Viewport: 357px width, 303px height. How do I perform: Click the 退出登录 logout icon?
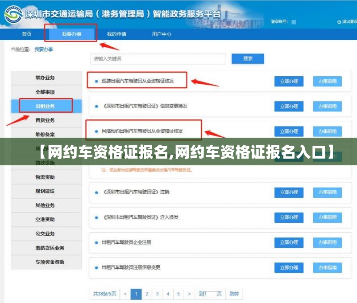pyautogui.click(x=339, y=22)
